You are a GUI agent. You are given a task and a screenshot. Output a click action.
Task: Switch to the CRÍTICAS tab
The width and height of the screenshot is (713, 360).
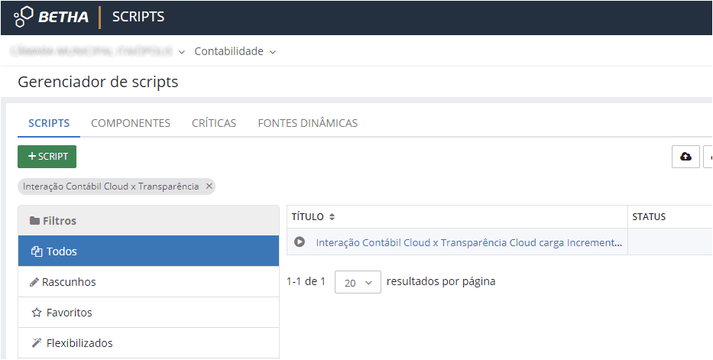tap(214, 123)
